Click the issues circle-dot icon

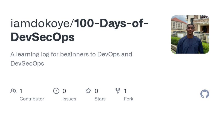56,91
